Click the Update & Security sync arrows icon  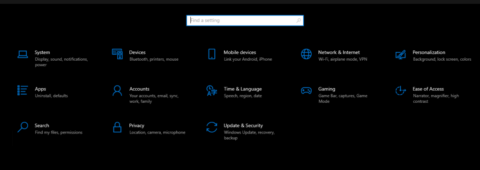[212, 127]
